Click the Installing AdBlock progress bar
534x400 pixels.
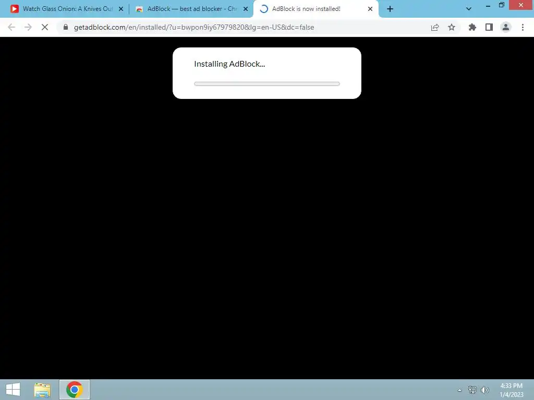click(267, 84)
